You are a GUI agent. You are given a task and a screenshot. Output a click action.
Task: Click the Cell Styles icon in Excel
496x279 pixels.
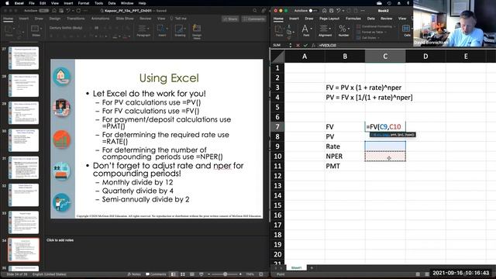tap(358, 38)
